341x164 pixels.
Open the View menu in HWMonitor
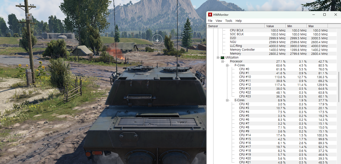click(219, 21)
